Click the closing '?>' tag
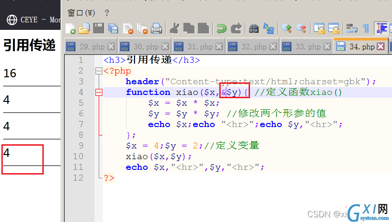The width and height of the screenshot is (392, 222). tap(109, 178)
